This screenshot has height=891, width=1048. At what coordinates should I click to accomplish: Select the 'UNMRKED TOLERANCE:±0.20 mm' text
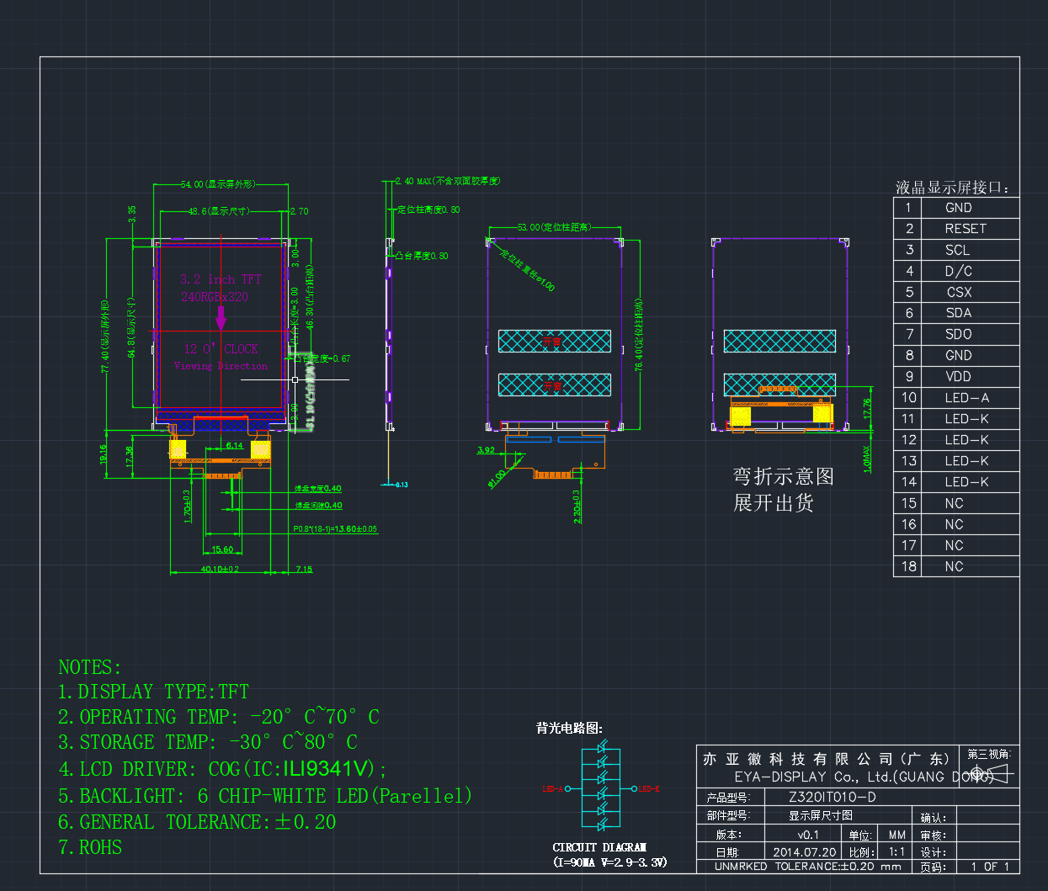tap(808, 867)
